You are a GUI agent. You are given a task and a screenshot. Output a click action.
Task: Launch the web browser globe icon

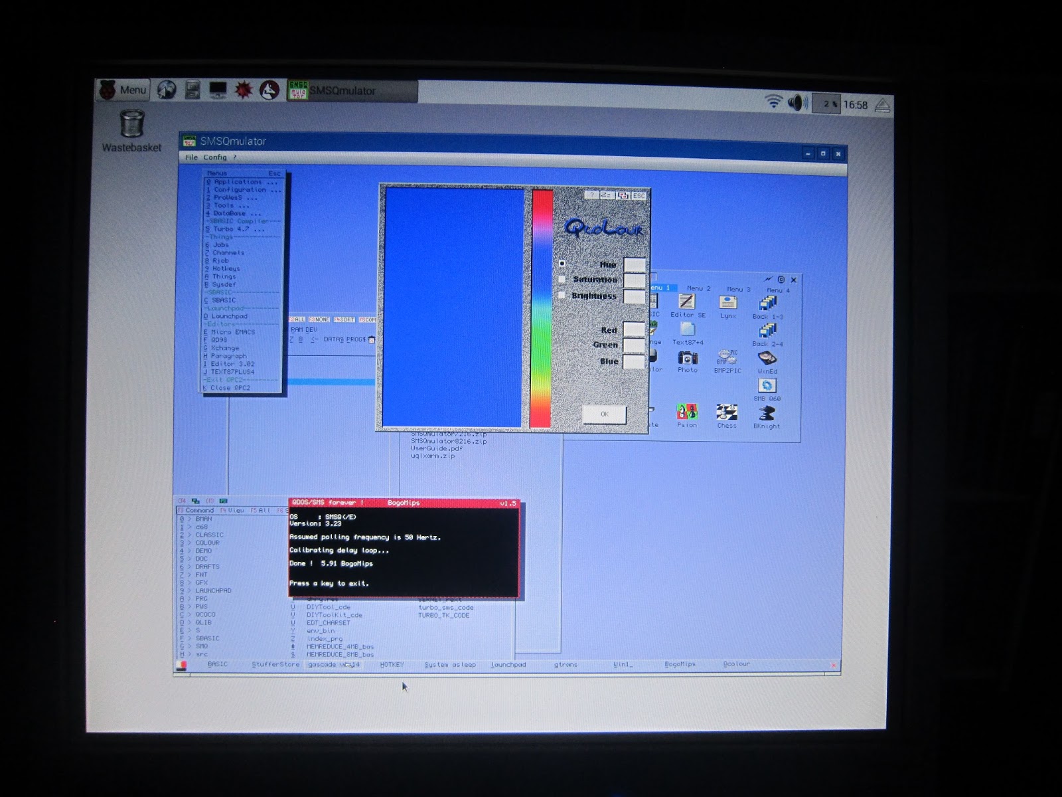167,90
